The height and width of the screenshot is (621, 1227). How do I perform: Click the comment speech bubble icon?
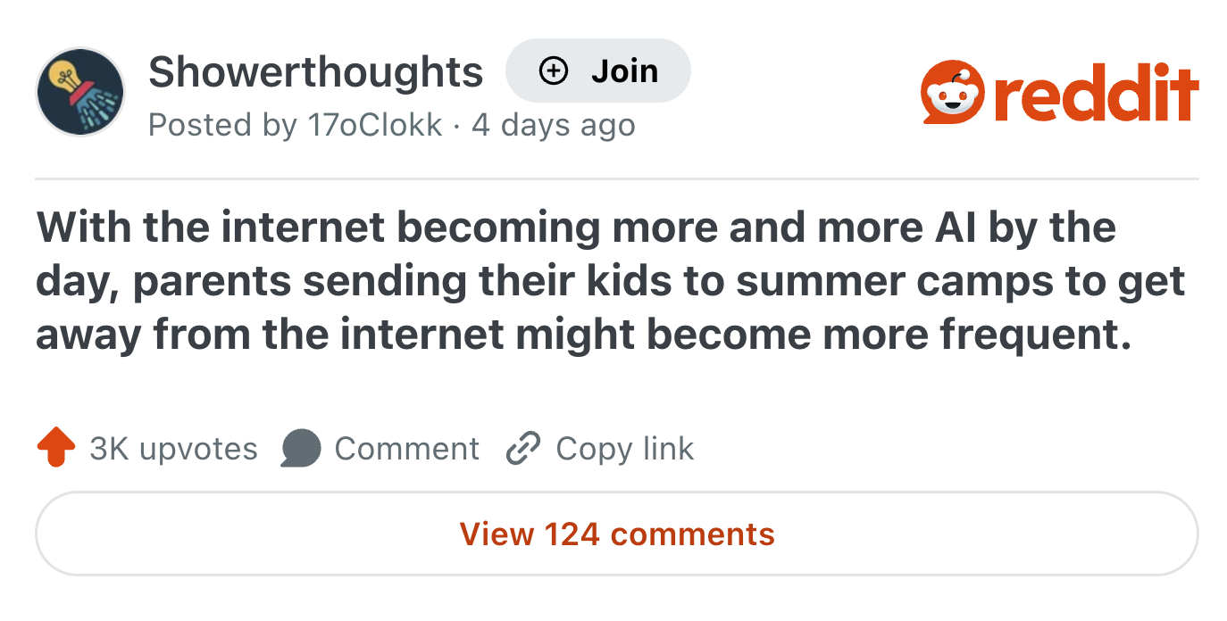300,448
